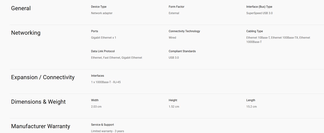Image resolution: width=324 pixels, height=133 pixels.
Task: Select the Ethernet 10Base-T cabling value text
Action: tap(278, 40)
